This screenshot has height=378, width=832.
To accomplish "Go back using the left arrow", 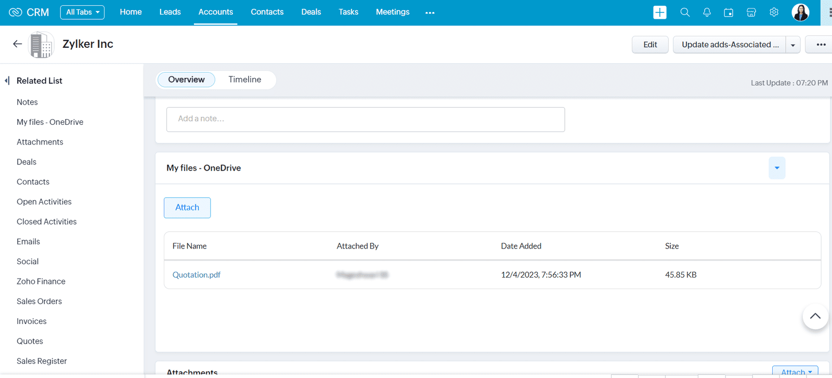I will click(17, 44).
